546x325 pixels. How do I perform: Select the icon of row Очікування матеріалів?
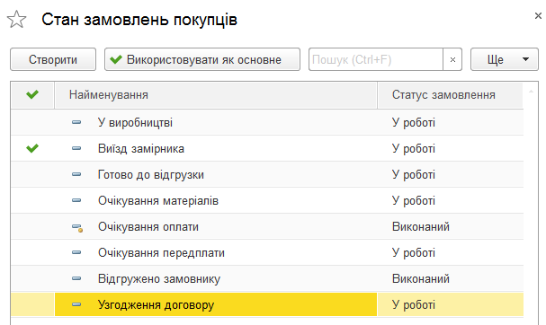pyautogui.click(x=76, y=200)
